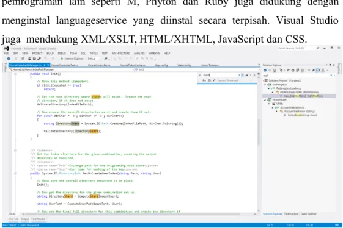Click the Visual Studio logo in title bar
This screenshot has width=343, height=228.
pos(6,48)
